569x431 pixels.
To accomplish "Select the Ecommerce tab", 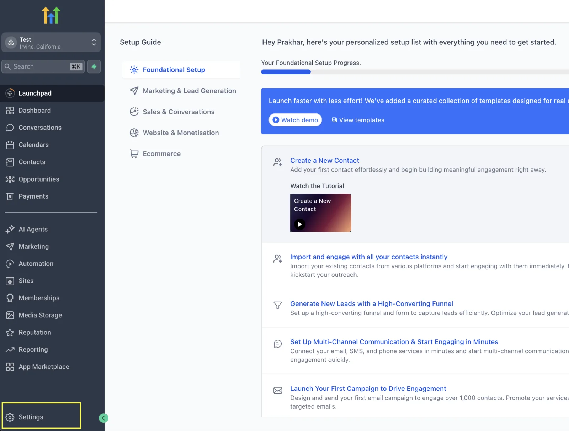I will tap(155, 153).
